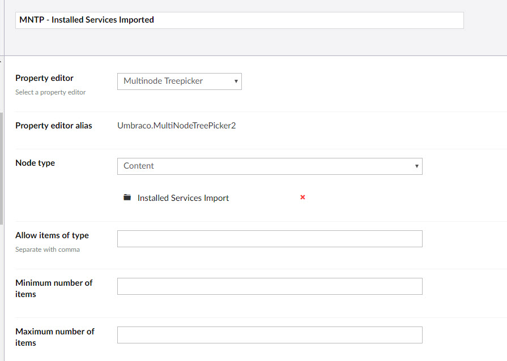Click into the Allow items of type field
This screenshot has width=507, height=361.
tap(269, 239)
